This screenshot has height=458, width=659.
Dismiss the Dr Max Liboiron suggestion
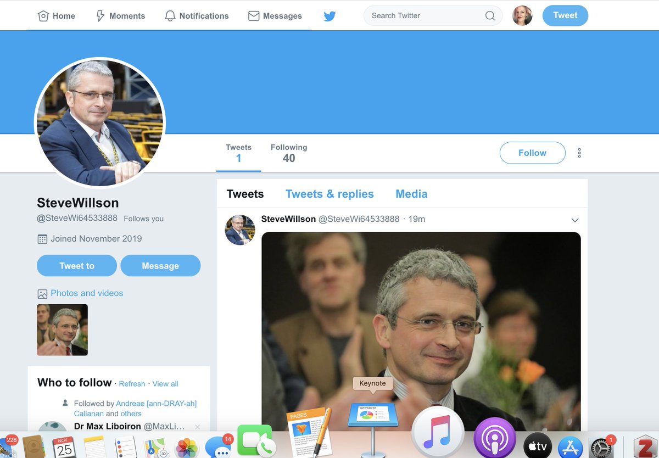coord(198,427)
